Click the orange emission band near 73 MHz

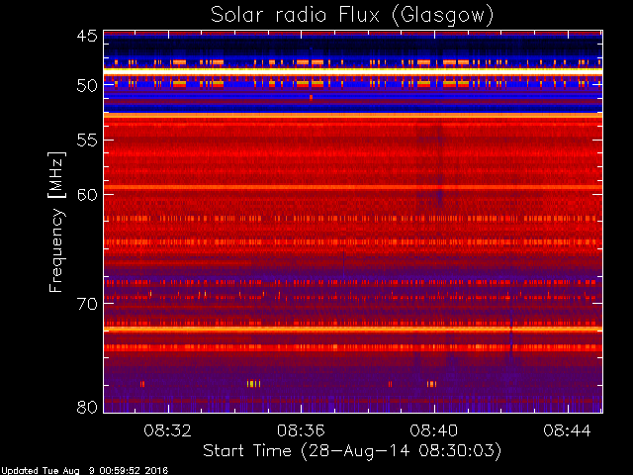point(353,330)
